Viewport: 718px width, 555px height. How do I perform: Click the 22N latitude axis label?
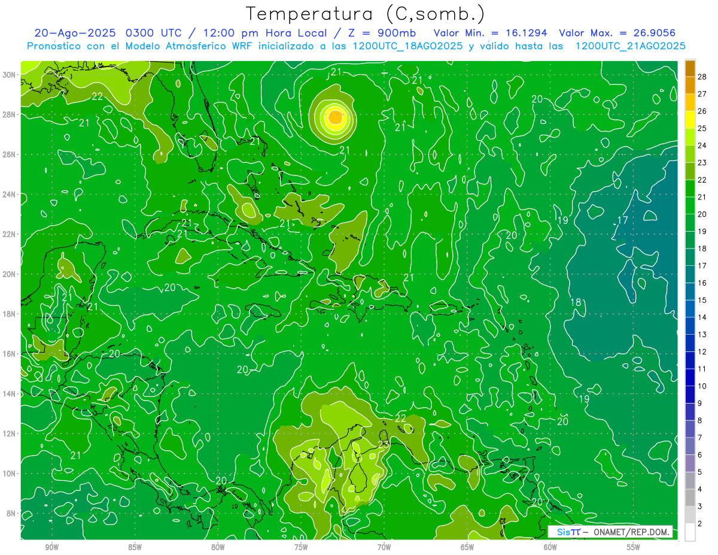tap(10, 234)
